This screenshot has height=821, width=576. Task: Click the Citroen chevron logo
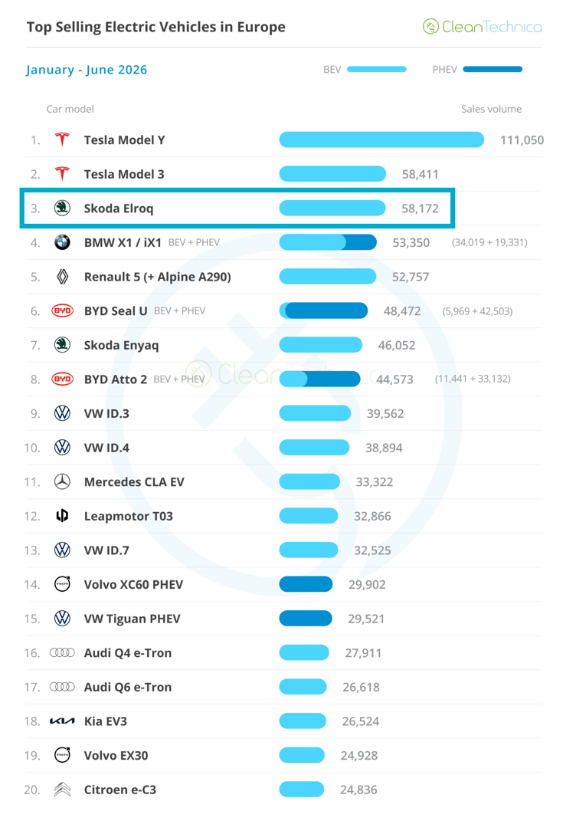62,789
